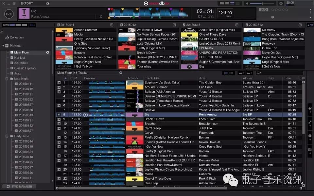
Task: Open the 20150421 palette menu icon
Action: point(174,25)
